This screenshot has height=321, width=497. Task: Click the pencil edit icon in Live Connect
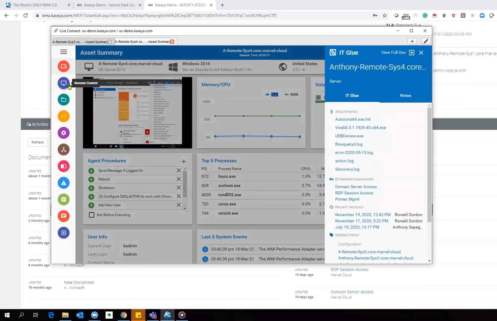tap(426, 41)
